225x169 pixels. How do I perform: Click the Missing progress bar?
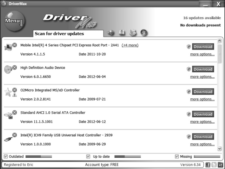coord(207,156)
